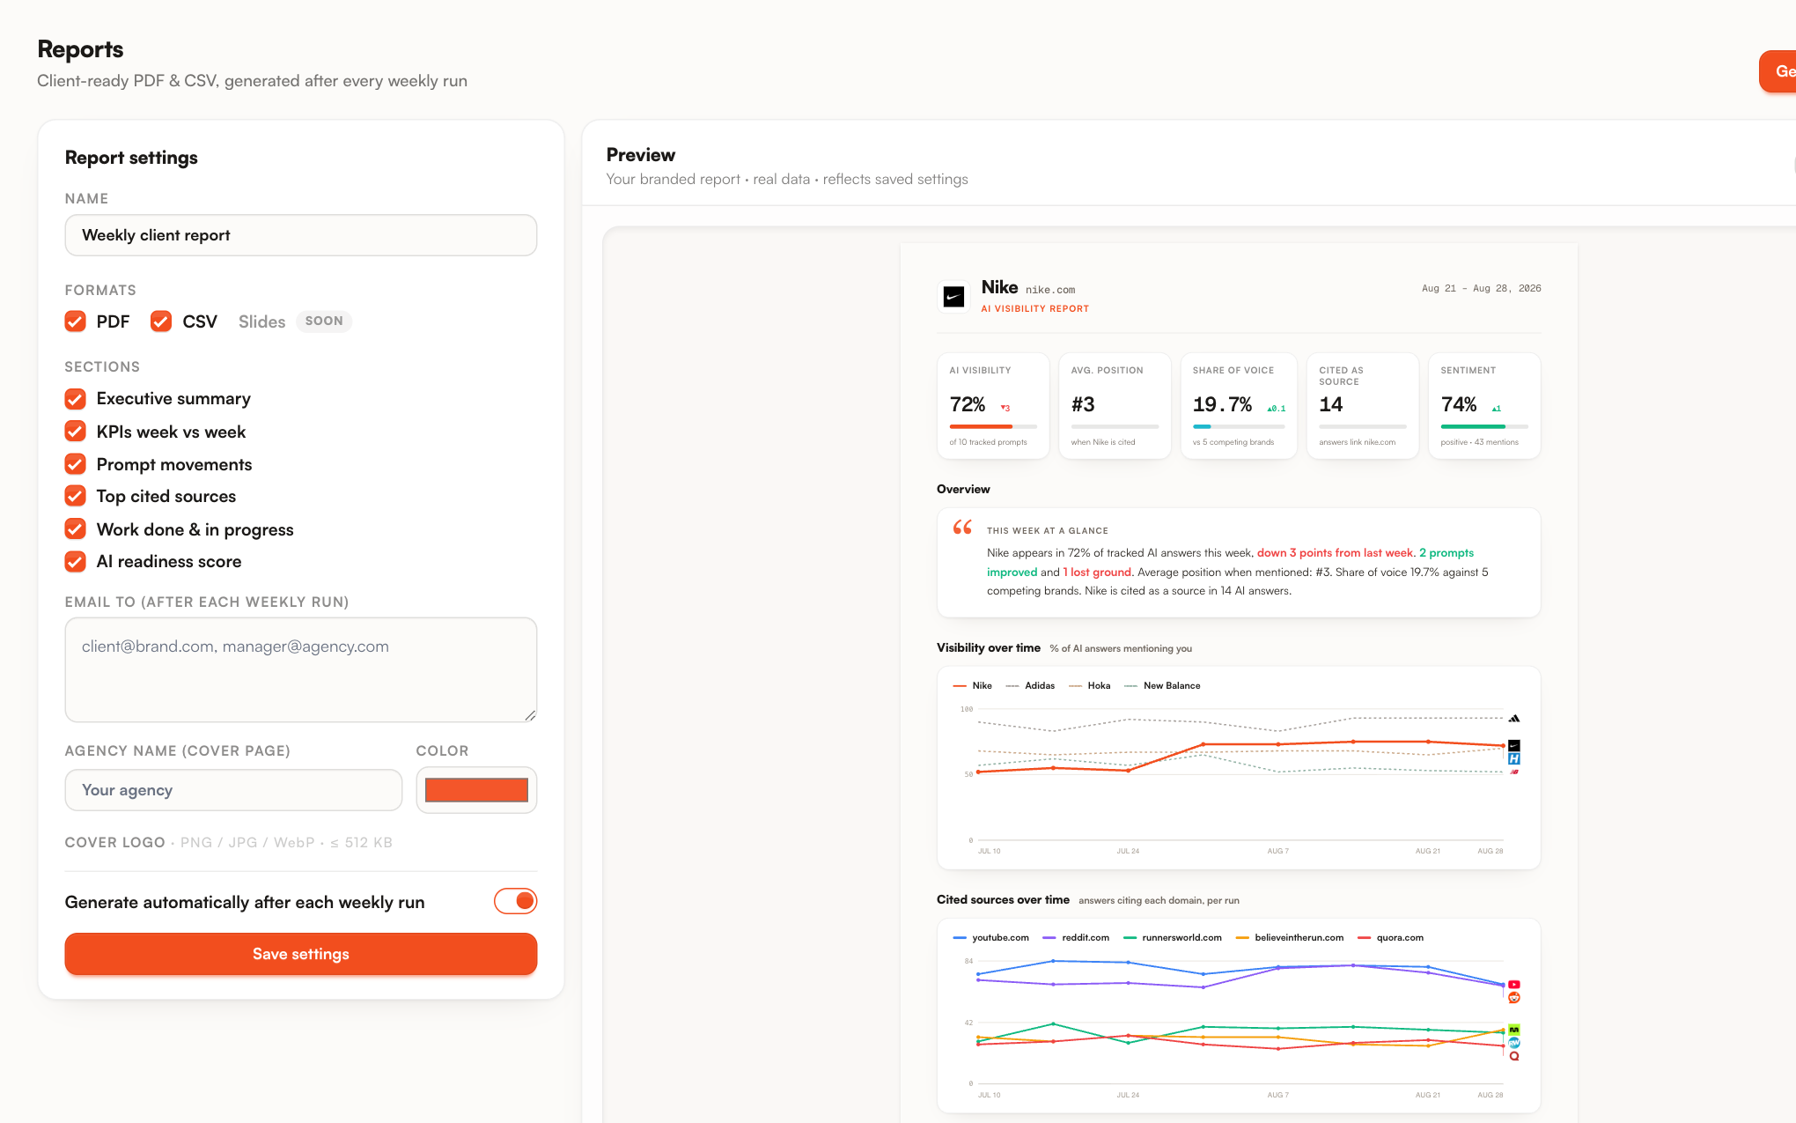Click the Avg. Position #3 KPI card
Image resolution: width=1796 pixels, height=1123 pixels.
coord(1115,406)
